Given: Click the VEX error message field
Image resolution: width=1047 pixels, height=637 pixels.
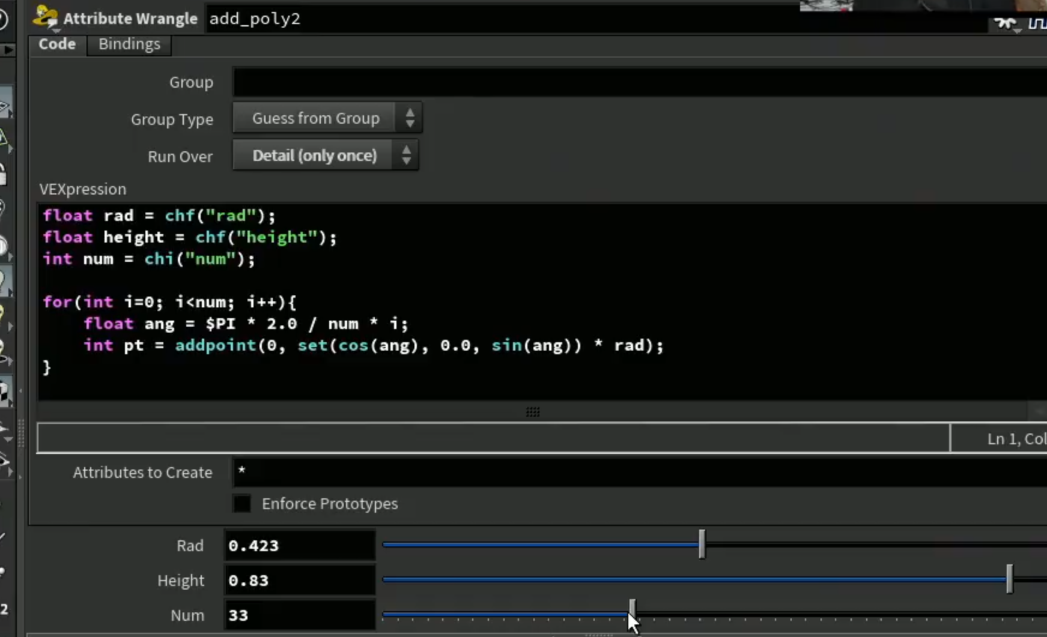Looking at the screenshot, I should (x=493, y=438).
